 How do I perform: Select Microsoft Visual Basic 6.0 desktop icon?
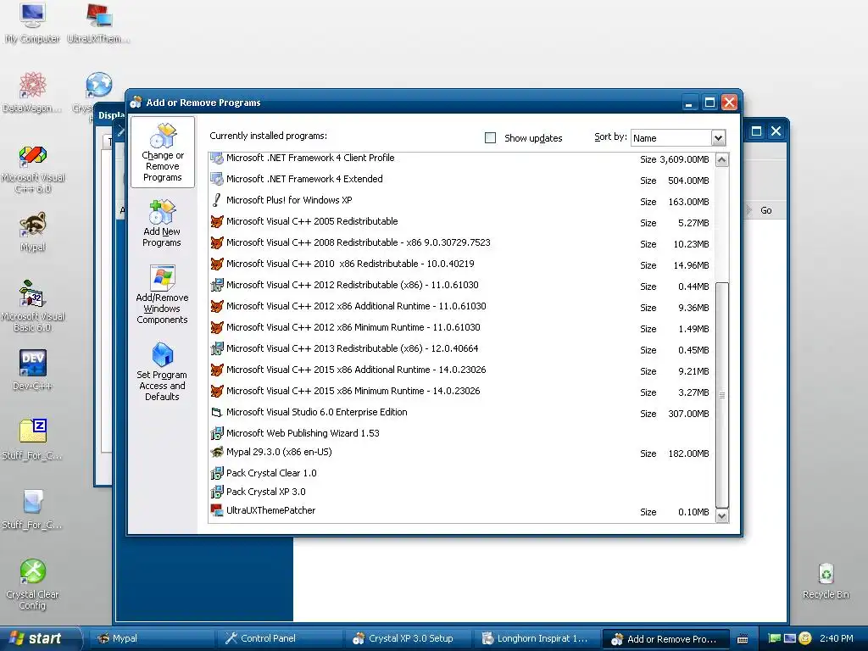pos(33,305)
